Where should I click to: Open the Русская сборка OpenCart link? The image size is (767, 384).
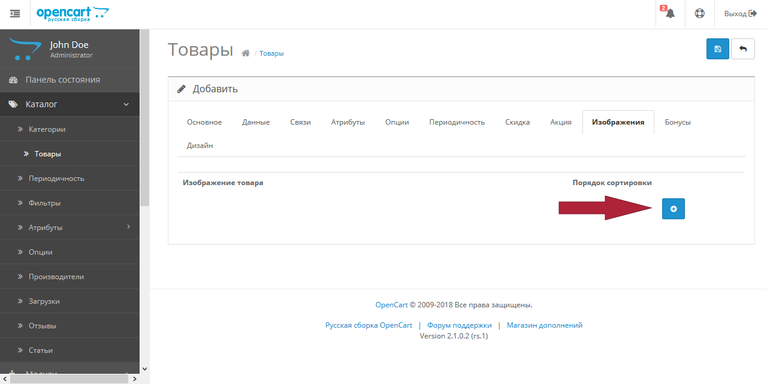click(369, 325)
